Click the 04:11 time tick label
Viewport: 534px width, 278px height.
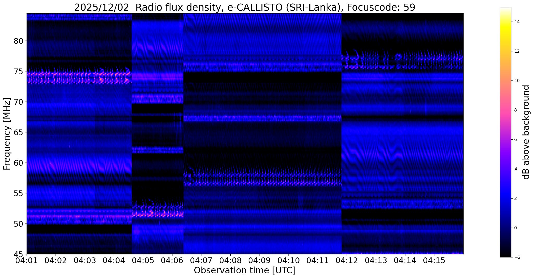(318, 260)
